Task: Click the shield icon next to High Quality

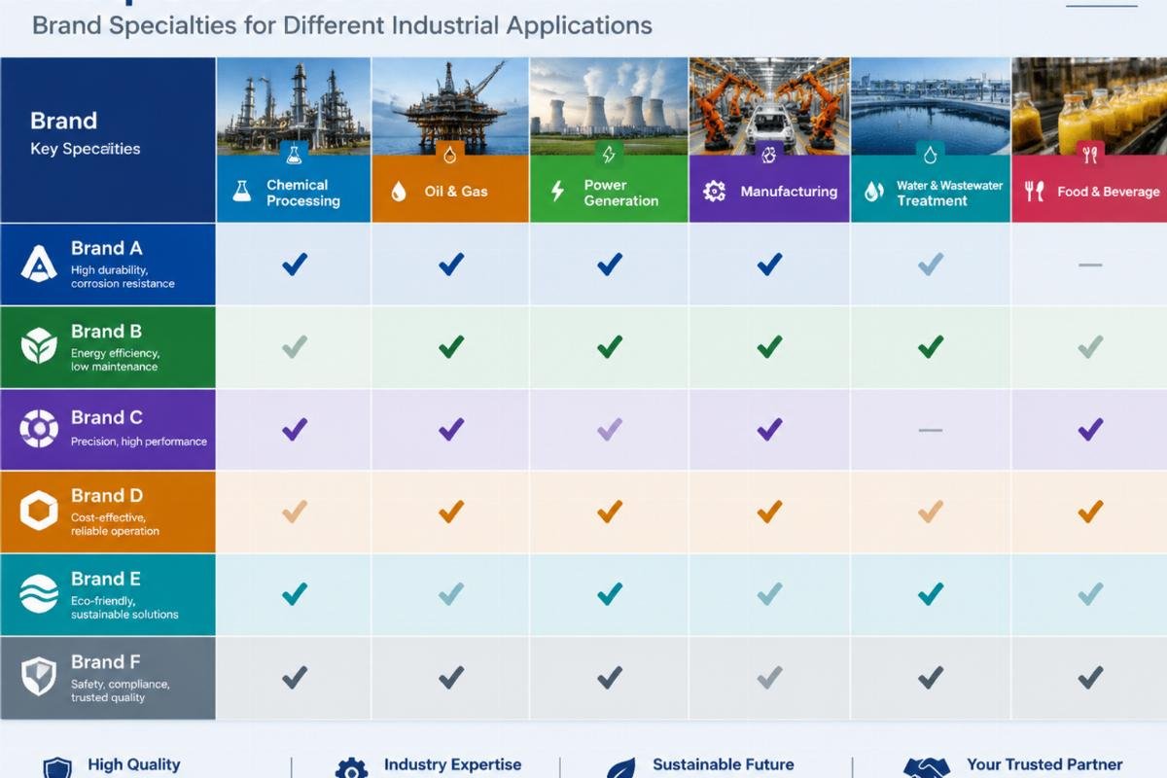Action: coord(57,768)
